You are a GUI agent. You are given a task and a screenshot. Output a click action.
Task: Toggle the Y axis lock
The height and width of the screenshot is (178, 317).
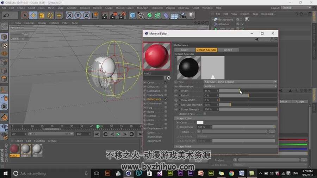point(78,15)
